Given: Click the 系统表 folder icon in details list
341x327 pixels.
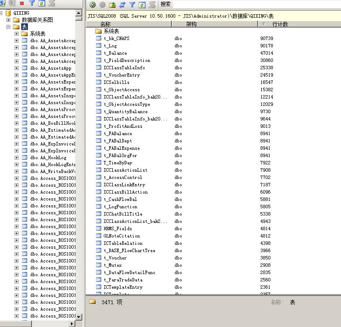Looking at the screenshot, I should coord(98,31).
